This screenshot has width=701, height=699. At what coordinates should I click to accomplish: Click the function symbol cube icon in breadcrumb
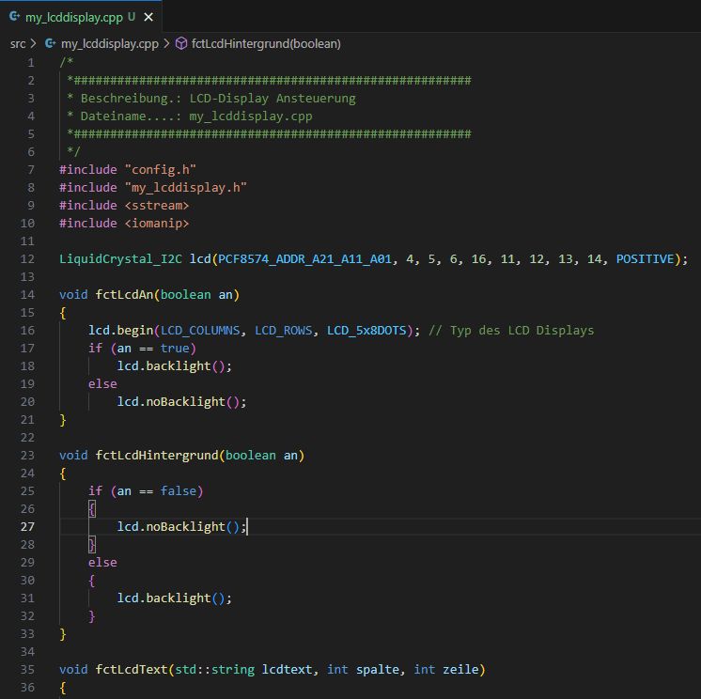coord(181,43)
